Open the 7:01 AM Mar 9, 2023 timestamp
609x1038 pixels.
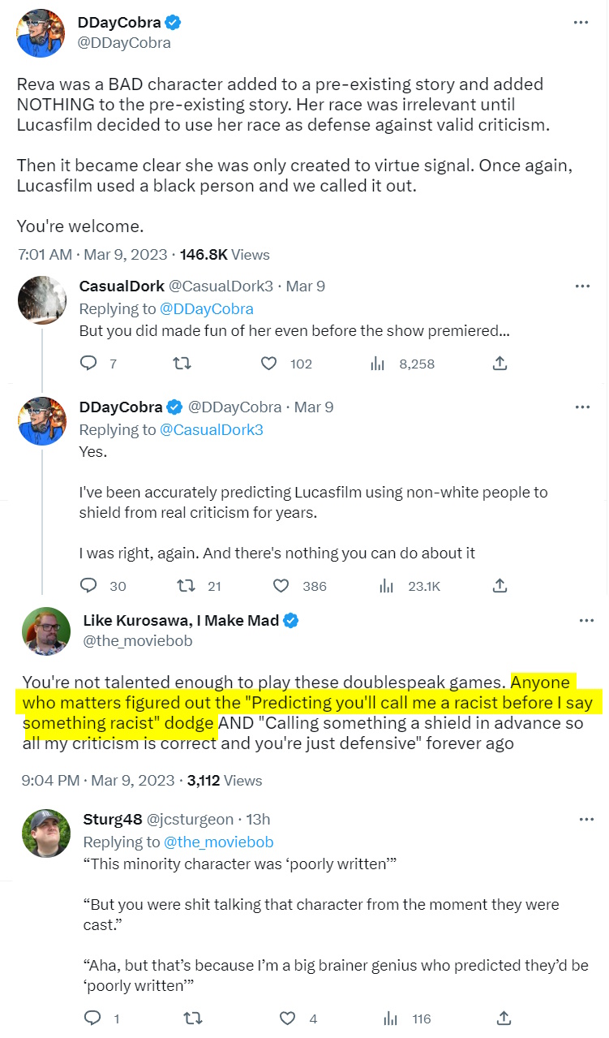point(92,254)
